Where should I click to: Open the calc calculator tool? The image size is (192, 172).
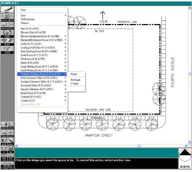tap(11, 149)
